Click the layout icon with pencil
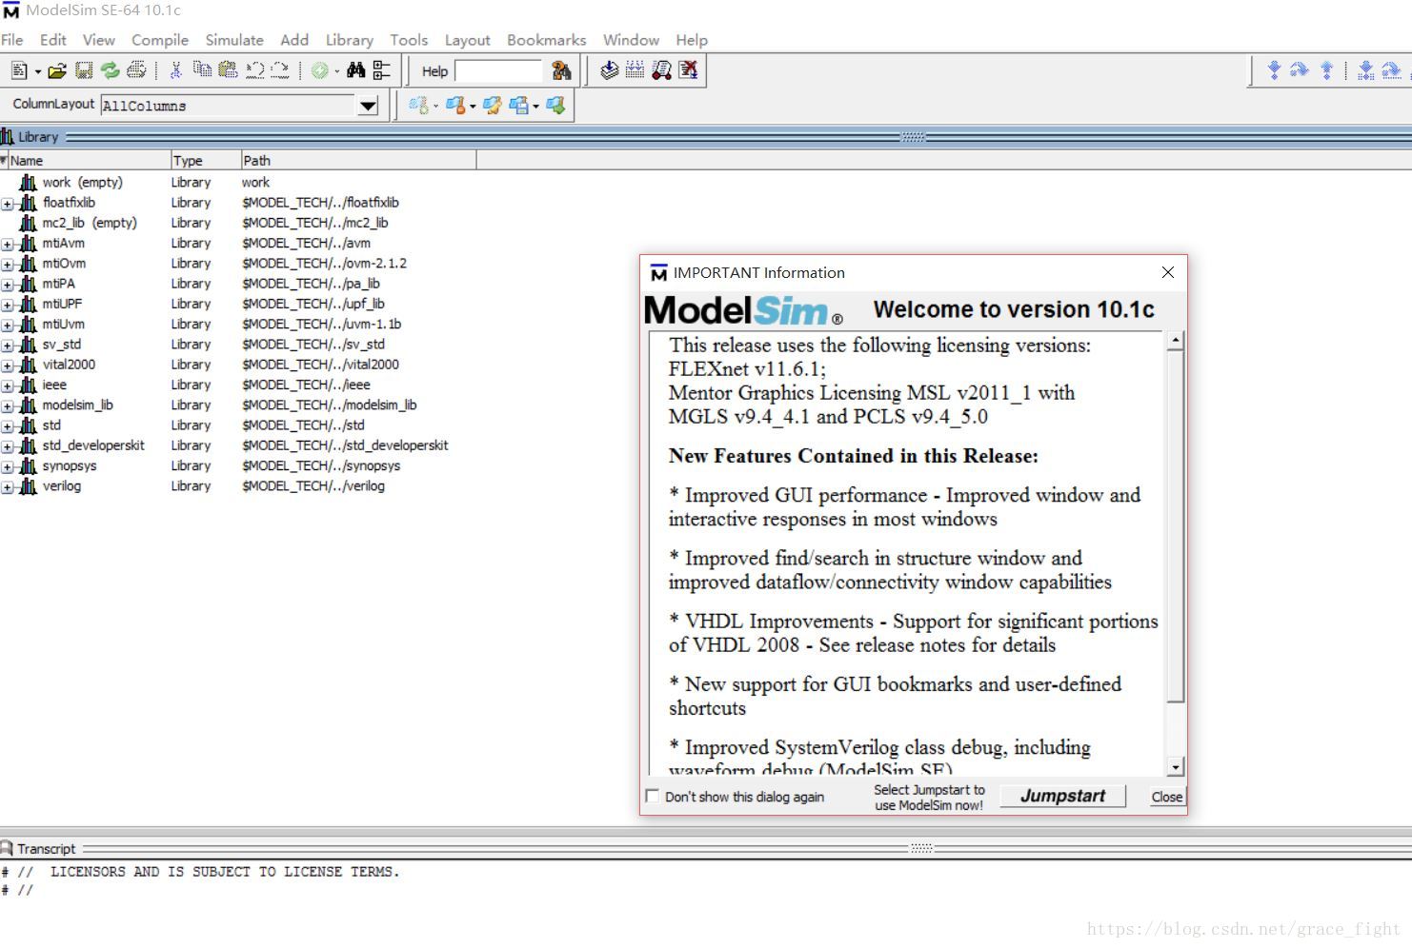Image resolution: width=1412 pixels, height=948 pixels. click(x=492, y=105)
